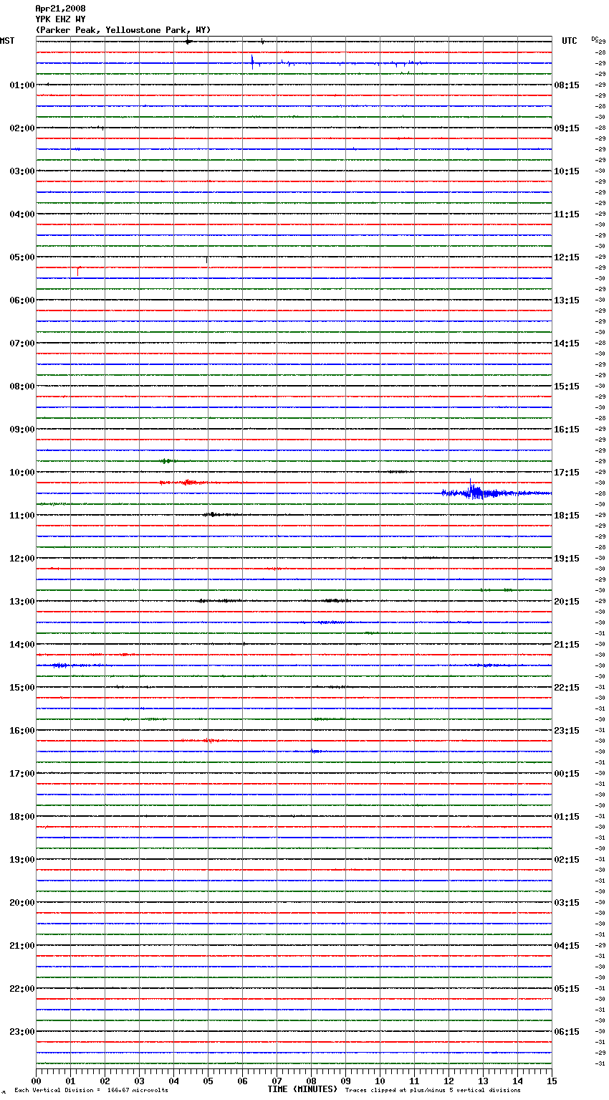Image resolution: width=609 pixels, height=1100 pixels.
Task: Click the '04:00' MST row label
Action: [x=22, y=214]
